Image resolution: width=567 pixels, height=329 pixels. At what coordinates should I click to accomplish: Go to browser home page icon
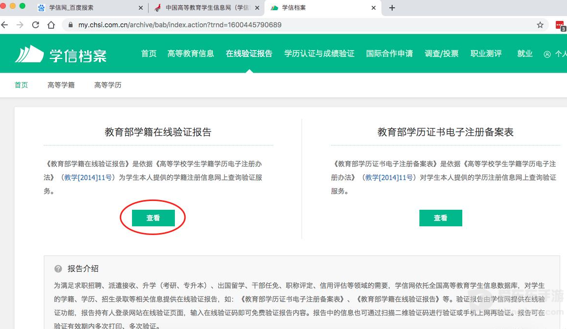(51, 25)
